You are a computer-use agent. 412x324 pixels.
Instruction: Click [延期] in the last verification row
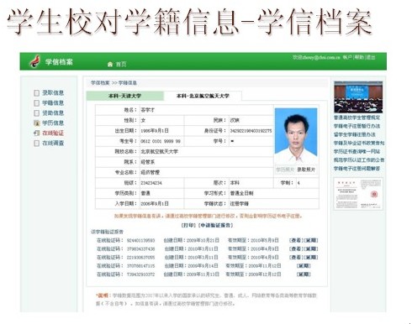click(x=304, y=274)
